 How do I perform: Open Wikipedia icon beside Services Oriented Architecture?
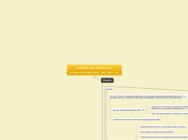tap(143, 110)
